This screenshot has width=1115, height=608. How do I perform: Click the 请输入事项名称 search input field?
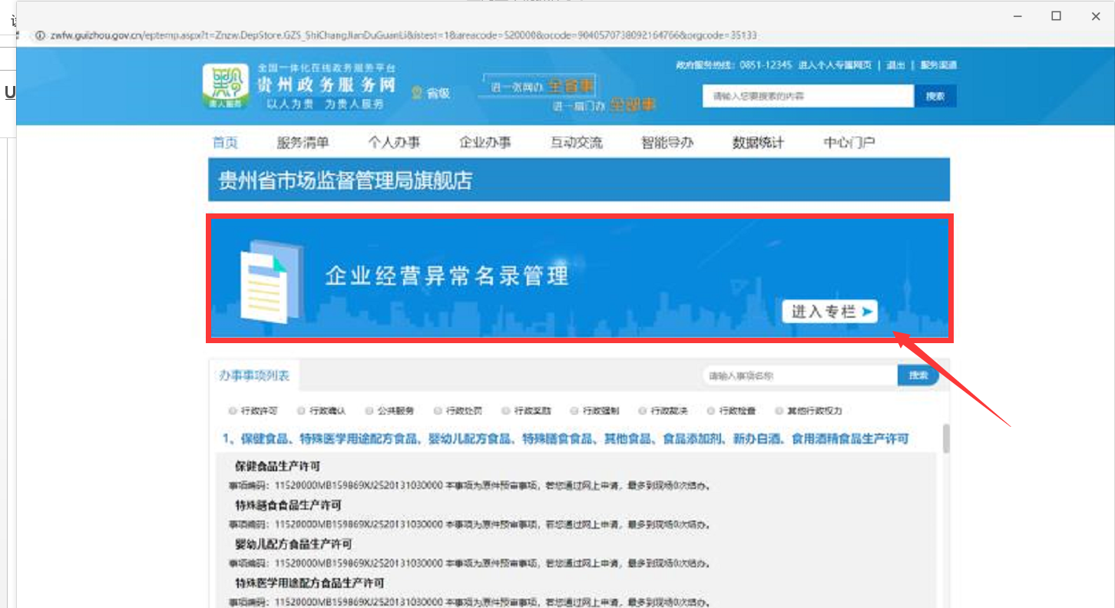[799, 376]
